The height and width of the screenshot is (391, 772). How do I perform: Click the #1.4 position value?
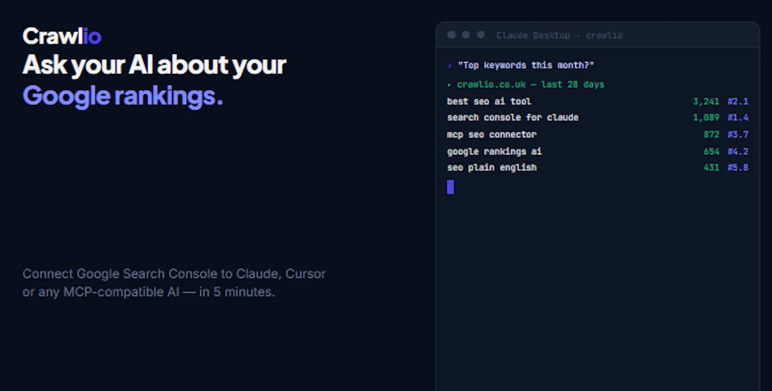pos(738,117)
